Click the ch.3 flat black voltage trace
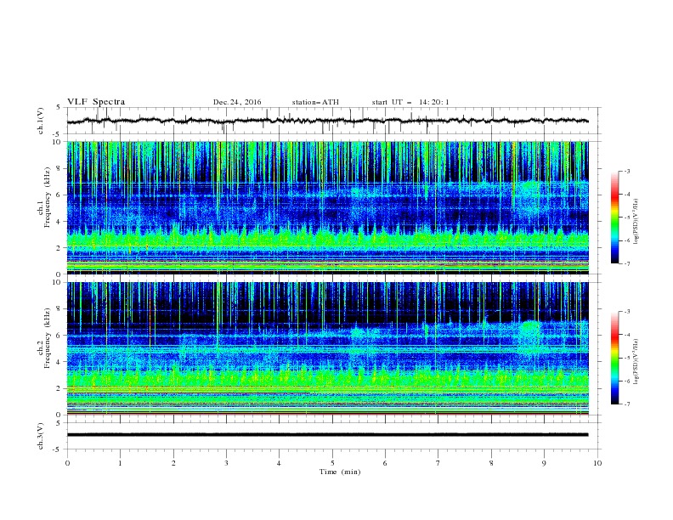The image size is (673, 520). coord(327,435)
